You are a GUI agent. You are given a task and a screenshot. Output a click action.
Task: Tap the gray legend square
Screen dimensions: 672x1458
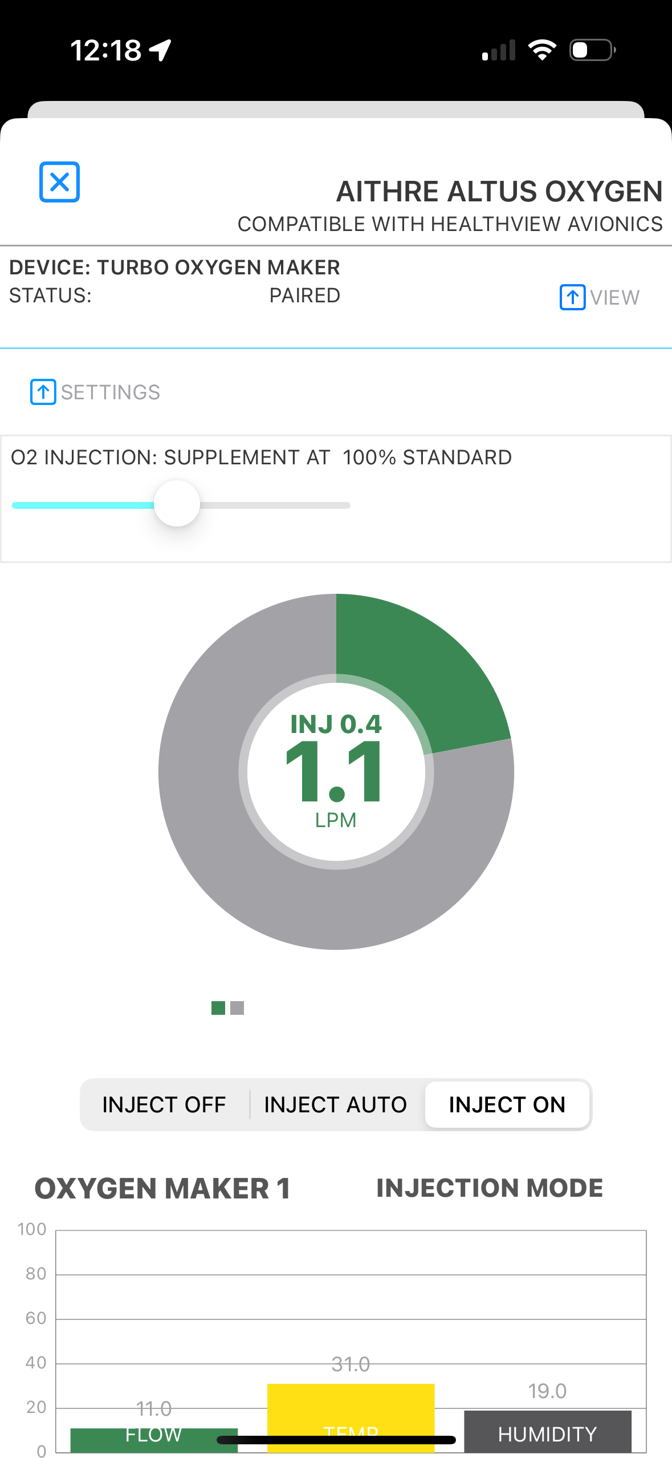click(x=237, y=1008)
